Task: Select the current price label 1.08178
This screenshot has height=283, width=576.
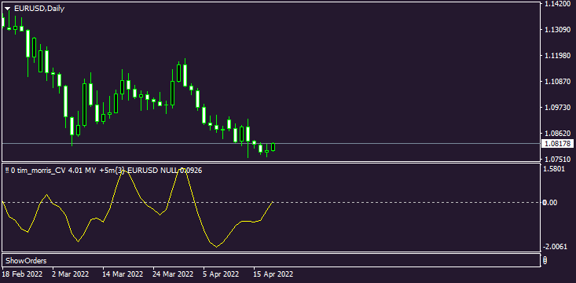Action: tap(557, 144)
